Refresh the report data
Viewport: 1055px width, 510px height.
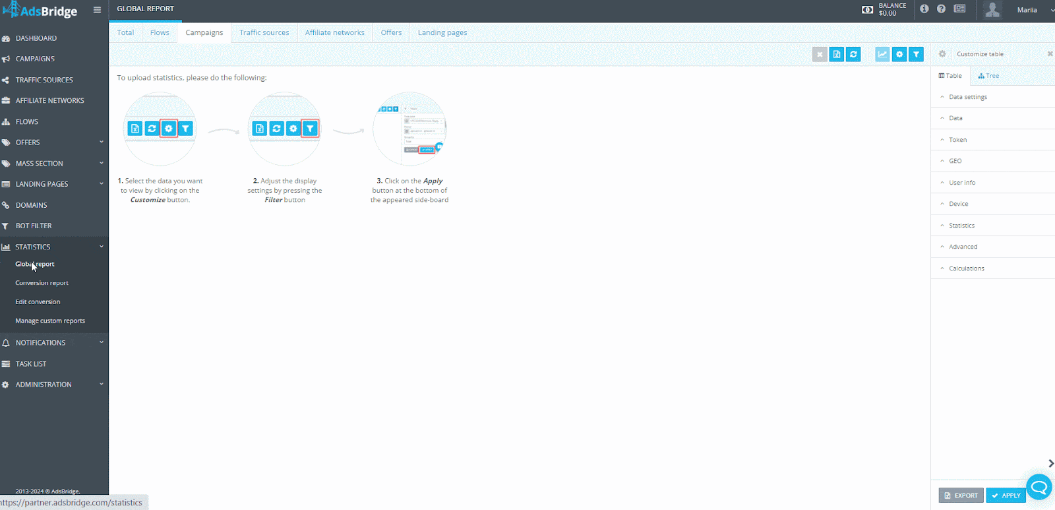coord(853,54)
